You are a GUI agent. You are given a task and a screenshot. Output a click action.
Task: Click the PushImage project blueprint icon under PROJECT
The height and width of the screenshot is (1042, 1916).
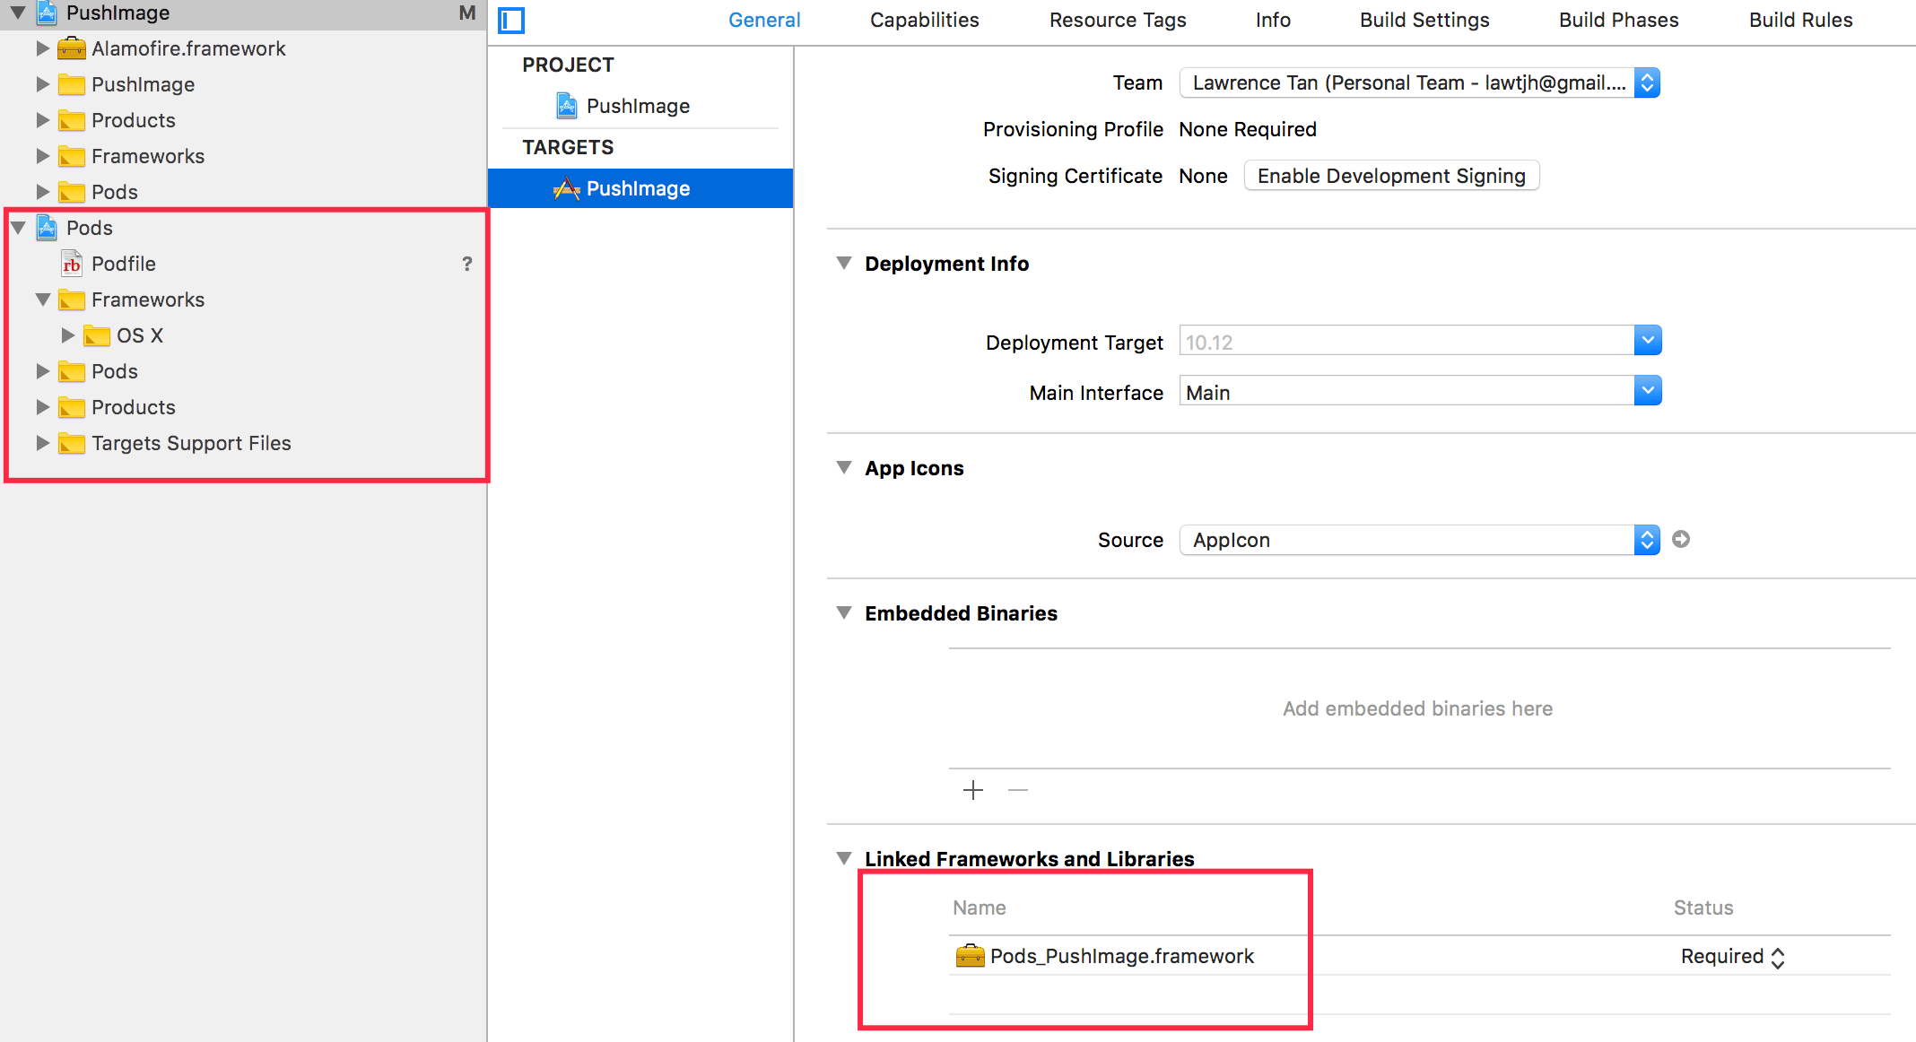coord(566,106)
